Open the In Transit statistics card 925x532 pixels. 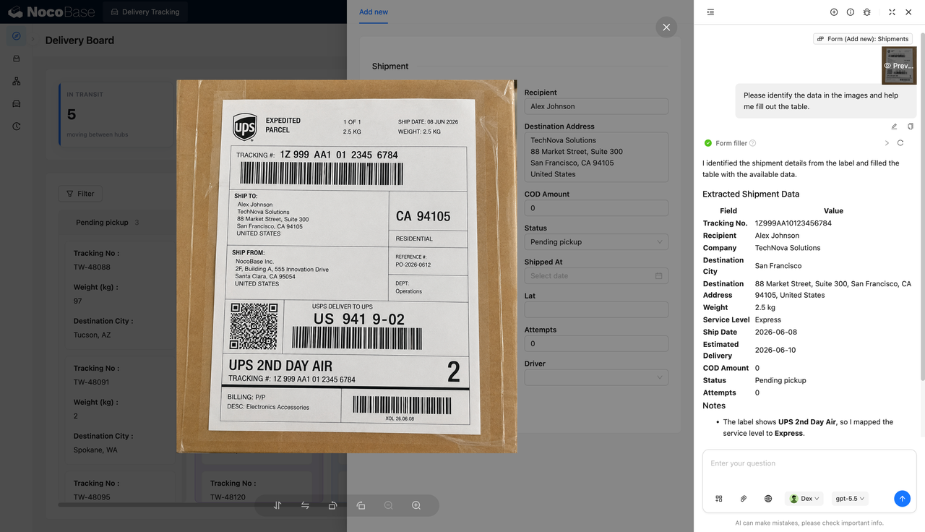pos(117,114)
